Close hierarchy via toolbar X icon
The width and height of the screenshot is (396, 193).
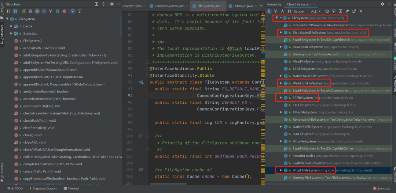361,11
